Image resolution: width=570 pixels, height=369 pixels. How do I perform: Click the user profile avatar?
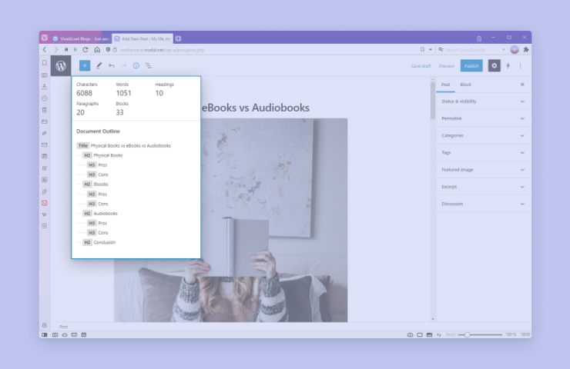[x=515, y=50]
